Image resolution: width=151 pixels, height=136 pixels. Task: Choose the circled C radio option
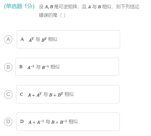[8, 94]
